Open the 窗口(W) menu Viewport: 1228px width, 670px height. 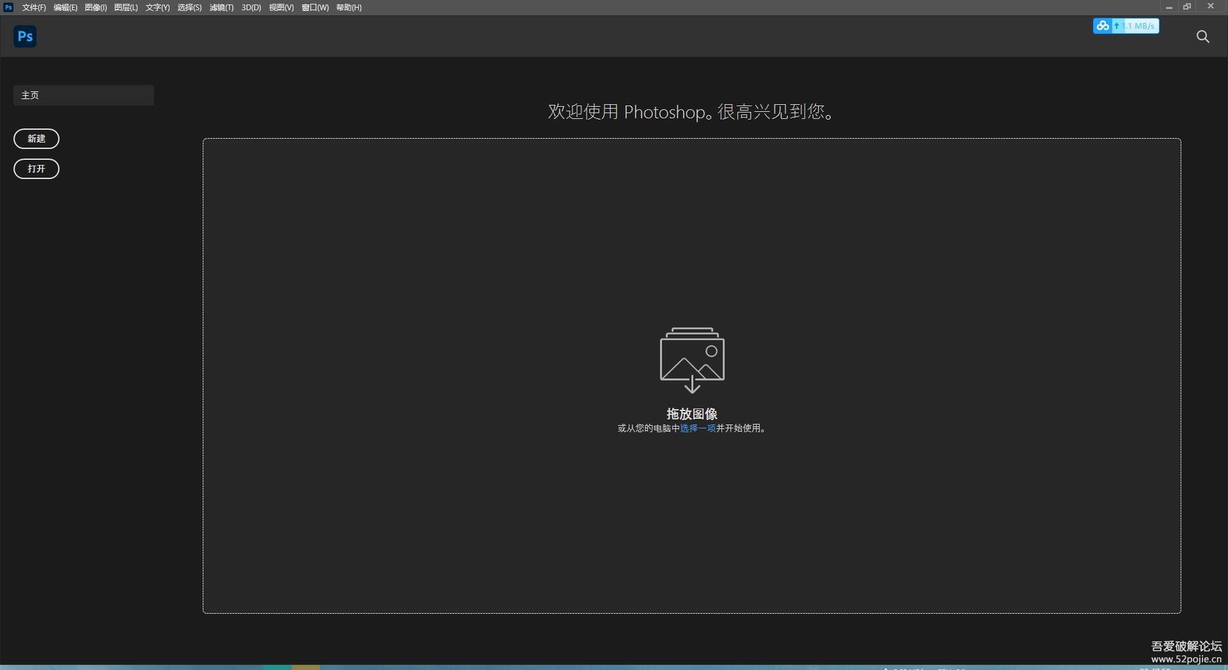click(x=315, y=8)
